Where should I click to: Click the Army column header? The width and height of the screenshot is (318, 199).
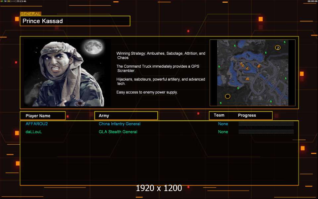pyautogui.click(x=126, y=115)
